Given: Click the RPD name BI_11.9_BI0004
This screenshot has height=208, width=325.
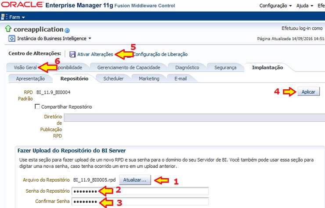Looking at the screenshot, I should click(x=53, y=92).
